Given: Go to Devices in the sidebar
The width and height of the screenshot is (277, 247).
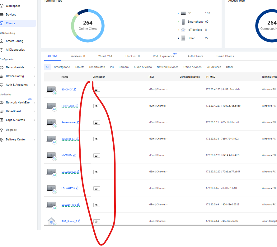Looking at the screenshot, I should click(x=11, y=15).
